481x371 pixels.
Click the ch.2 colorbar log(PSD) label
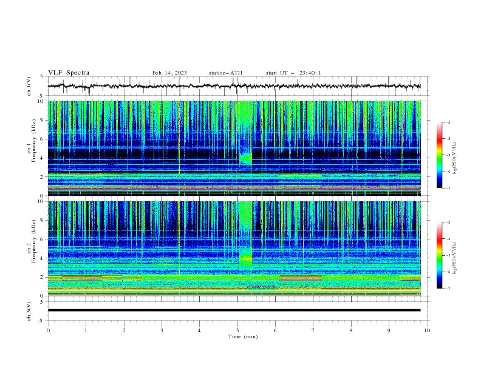coord(454,258)
